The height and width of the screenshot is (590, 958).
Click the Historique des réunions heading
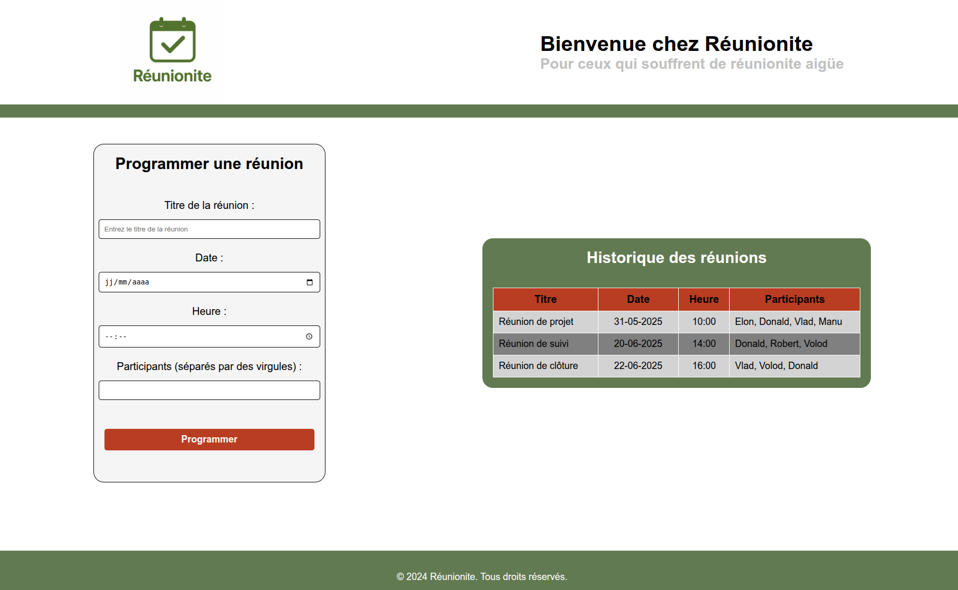[676, 258]
